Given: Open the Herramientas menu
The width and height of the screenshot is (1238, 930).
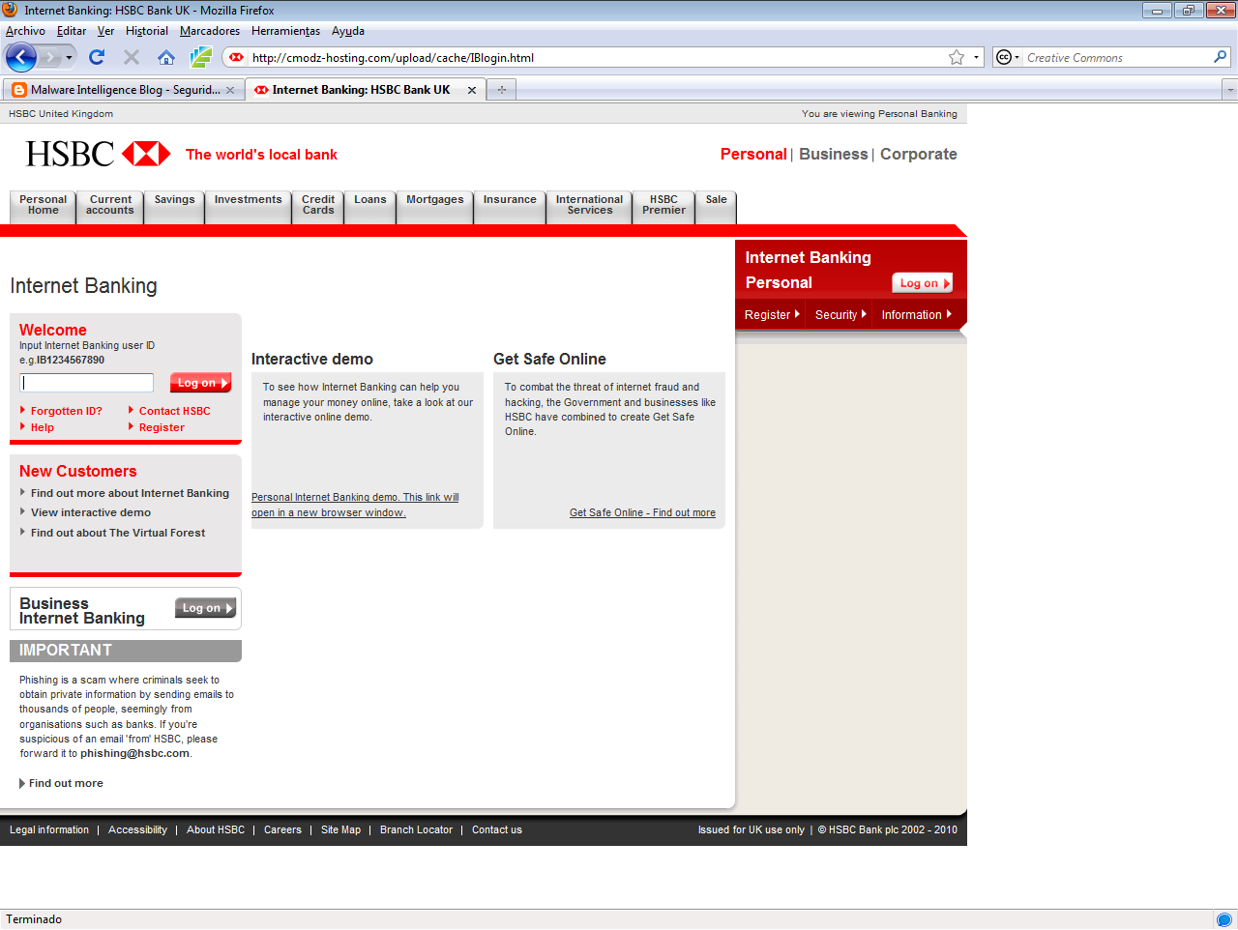Looking at the screenshot, I should [x=285, y=31].
